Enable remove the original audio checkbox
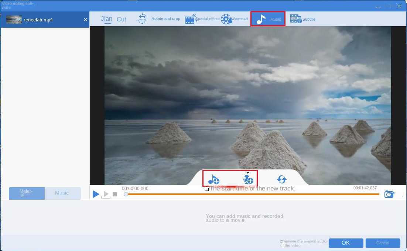 coord(281,241)
